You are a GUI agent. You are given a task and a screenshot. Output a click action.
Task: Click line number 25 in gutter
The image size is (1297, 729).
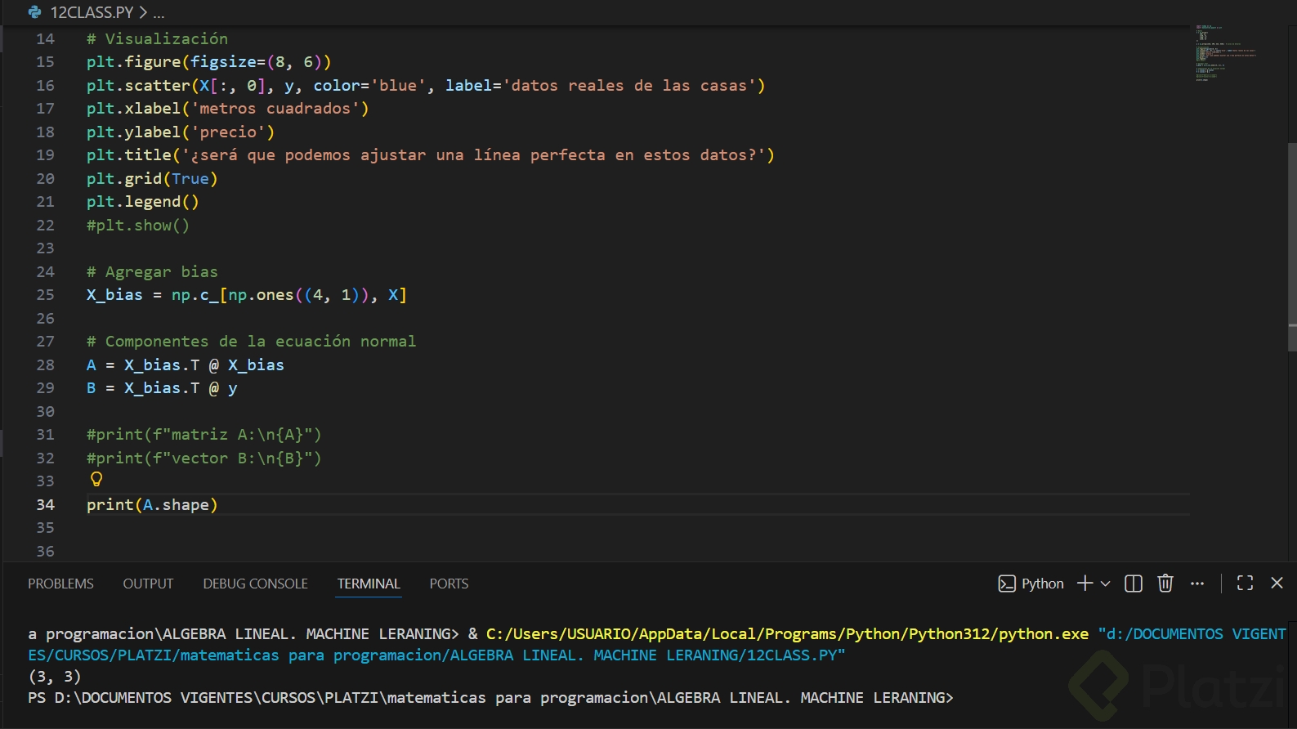coord(45,295)
